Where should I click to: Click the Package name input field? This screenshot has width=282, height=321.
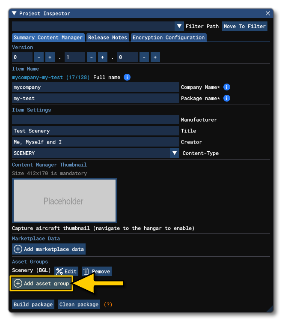(95, 98)
